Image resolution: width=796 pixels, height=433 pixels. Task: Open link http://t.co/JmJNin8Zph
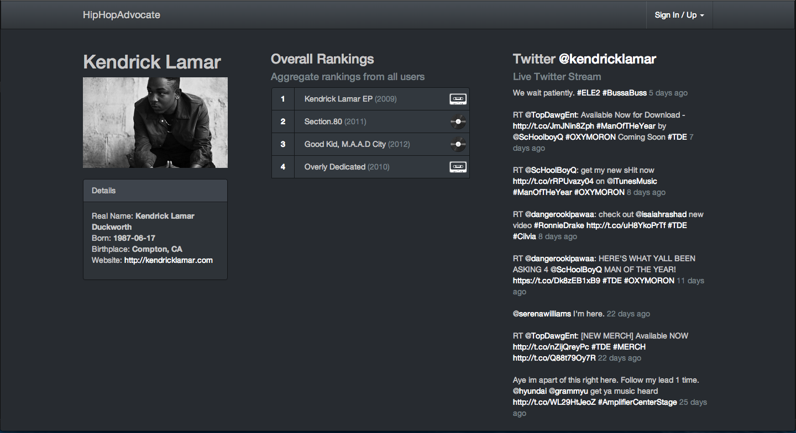click(553, 126)
